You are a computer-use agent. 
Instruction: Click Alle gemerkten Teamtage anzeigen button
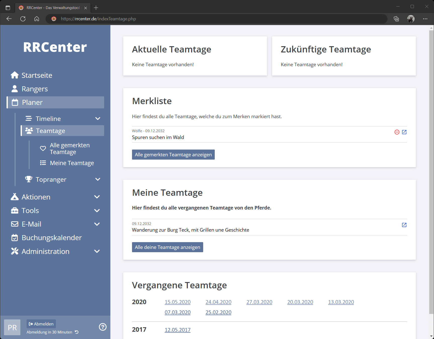pyautogui.click(x=173, y=155)
